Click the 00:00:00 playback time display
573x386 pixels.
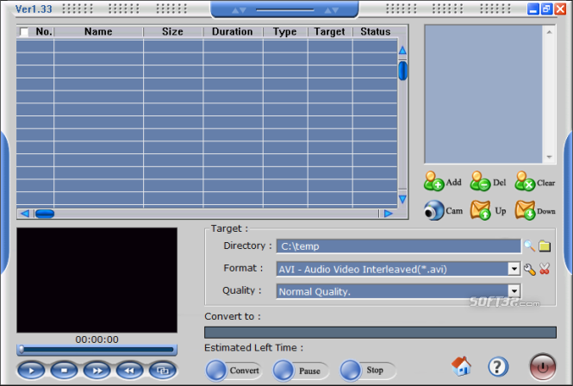[x=97, y=339]
